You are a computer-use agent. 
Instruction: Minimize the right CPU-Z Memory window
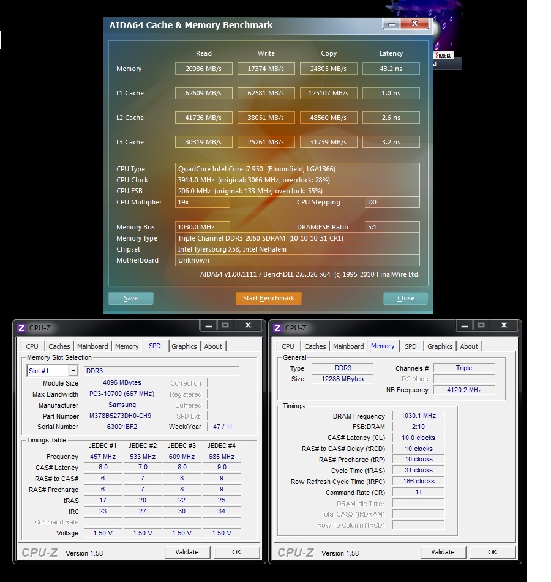465,326
